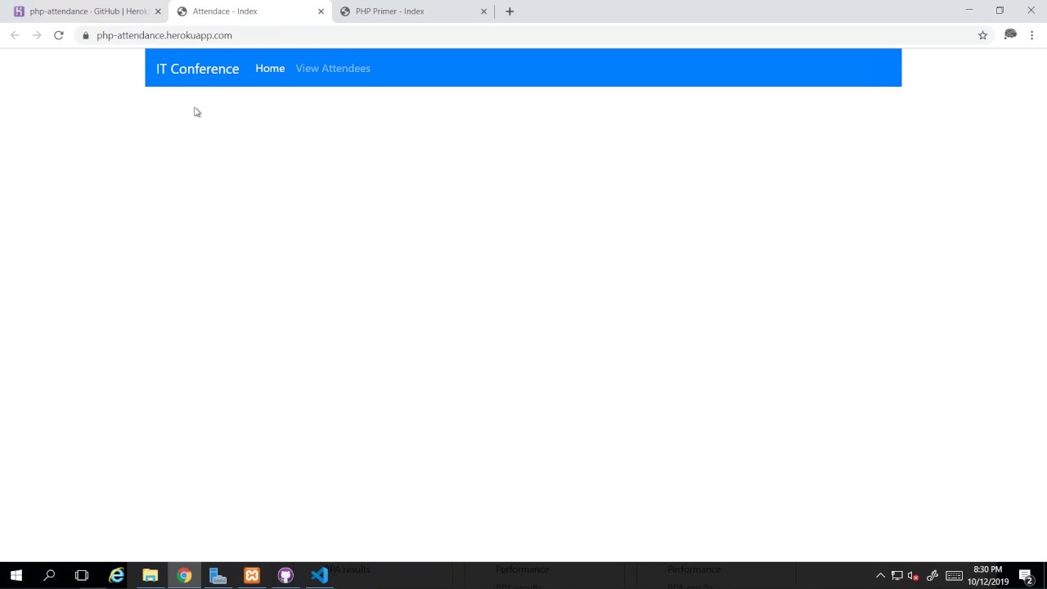Launch Internet Explorer from the taskbar
Viewport: 1047px width, 589px height.
[117, 576]
